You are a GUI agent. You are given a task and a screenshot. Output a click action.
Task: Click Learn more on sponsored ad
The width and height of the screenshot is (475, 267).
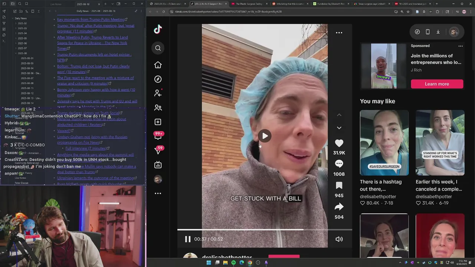[x=437, y=84]
